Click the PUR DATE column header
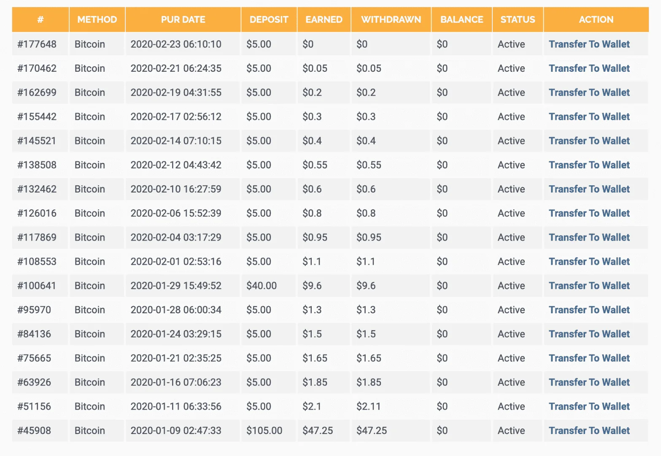The height and width of the screenshot is (456, 661). [183, 19]
